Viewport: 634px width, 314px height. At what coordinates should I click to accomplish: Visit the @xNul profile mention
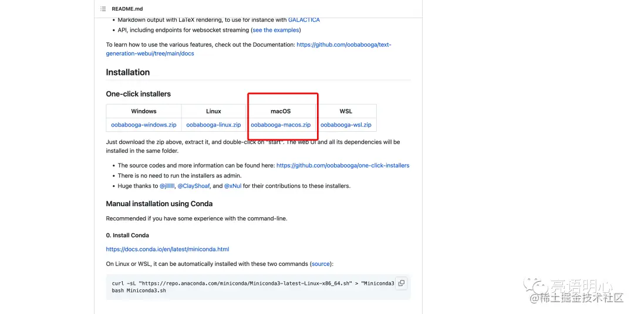233,186
